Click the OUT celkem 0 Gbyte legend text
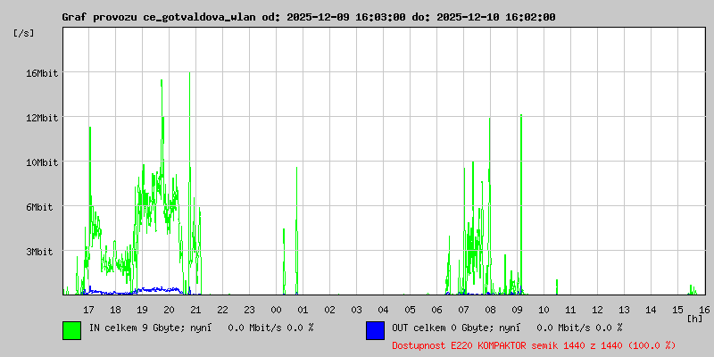 [507, 328]
